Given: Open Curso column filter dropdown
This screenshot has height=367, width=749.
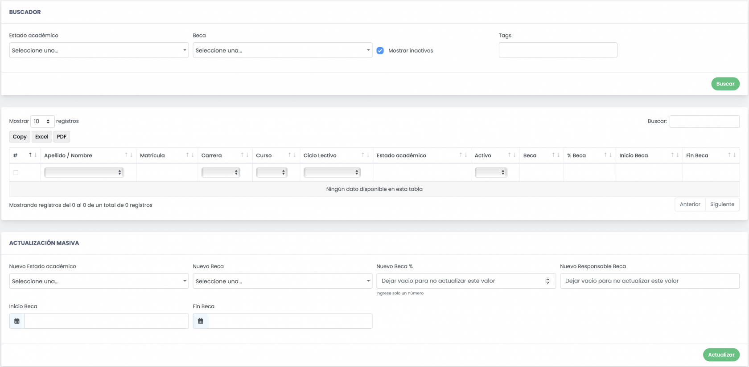Looking at the screenshot, I should [272, 172].
